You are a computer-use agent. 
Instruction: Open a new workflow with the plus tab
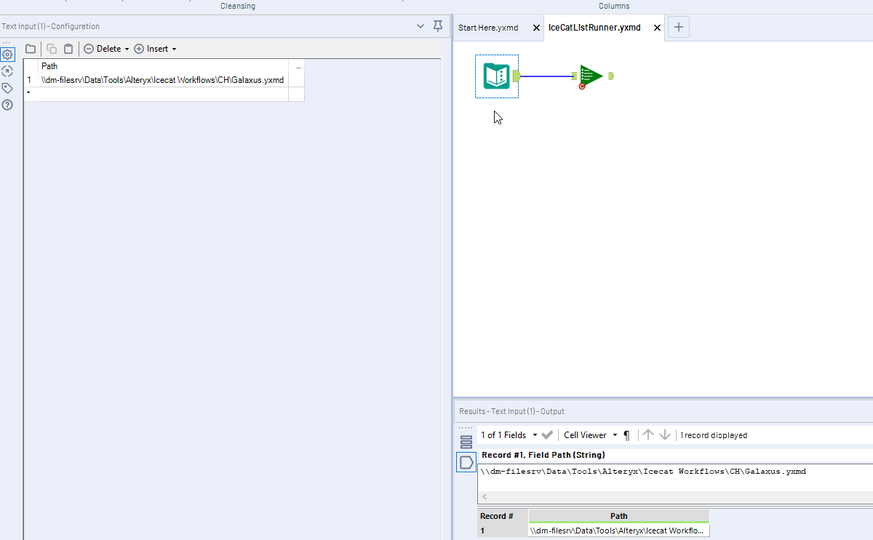point(678,28)
